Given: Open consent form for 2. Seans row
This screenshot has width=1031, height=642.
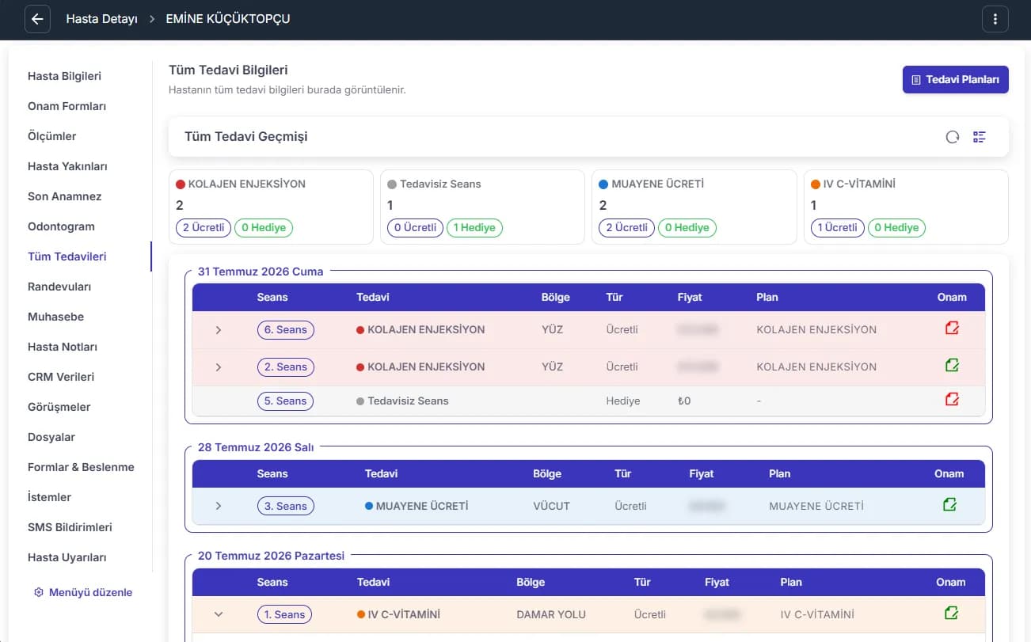Looking at the screenshot, I should click(952, 366).
